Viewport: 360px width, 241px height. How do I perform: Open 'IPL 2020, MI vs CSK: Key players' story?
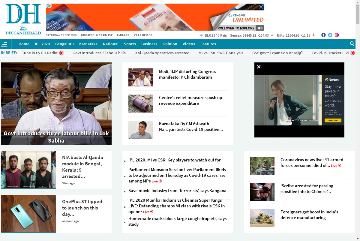[175, 160]
